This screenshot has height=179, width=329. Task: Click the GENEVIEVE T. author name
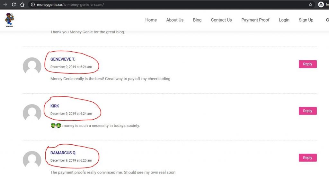coord(63,59)
